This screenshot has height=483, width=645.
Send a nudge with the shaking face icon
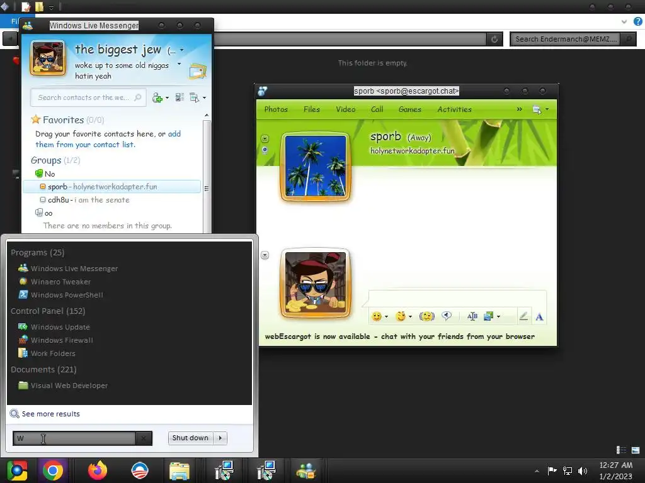click(426, 316)
